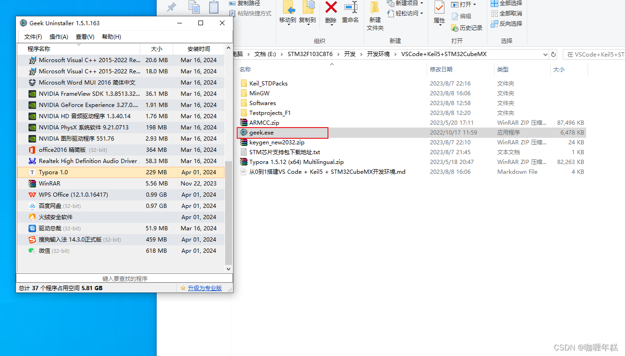Open the 查看(V) menu in Geek Uninstaller
625x356 pixels.
pyautogui.click(x=85, y=37)
